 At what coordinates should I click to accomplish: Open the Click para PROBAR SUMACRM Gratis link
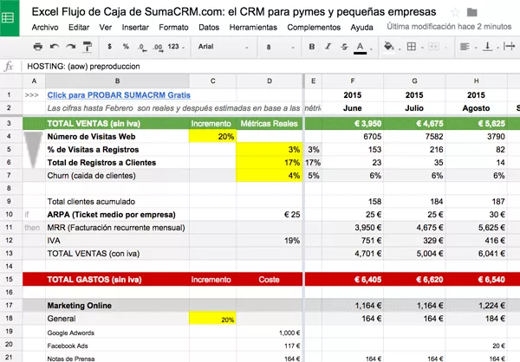(119, 95)
